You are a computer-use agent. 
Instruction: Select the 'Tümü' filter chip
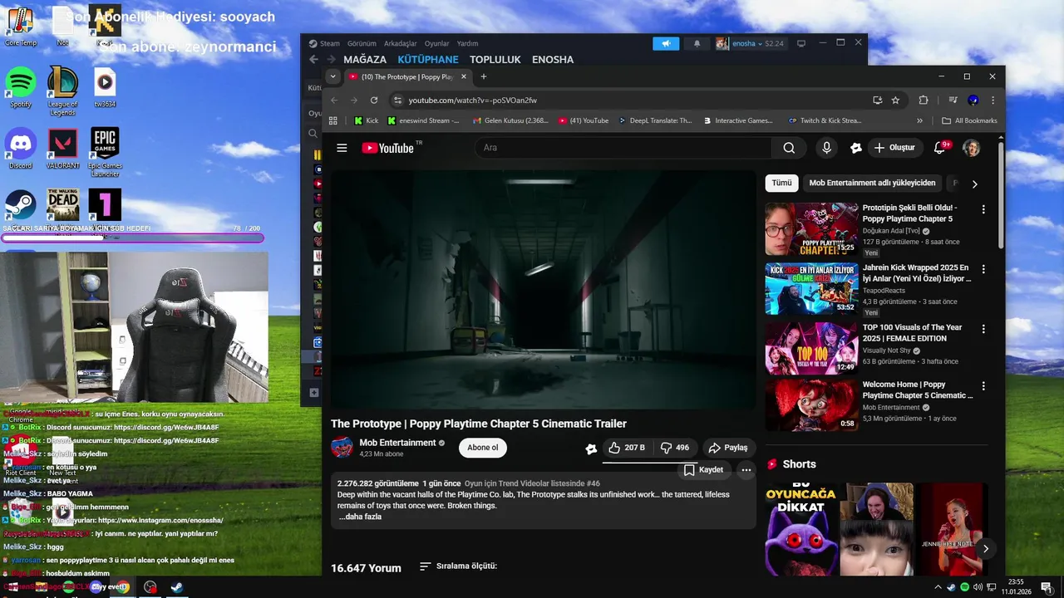[x=781, y=183]
